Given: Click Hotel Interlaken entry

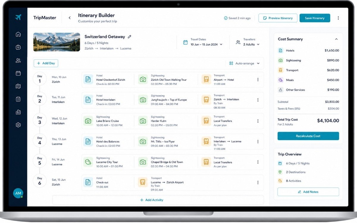Looking at the screenshot, I should click(x=107, y=100).
